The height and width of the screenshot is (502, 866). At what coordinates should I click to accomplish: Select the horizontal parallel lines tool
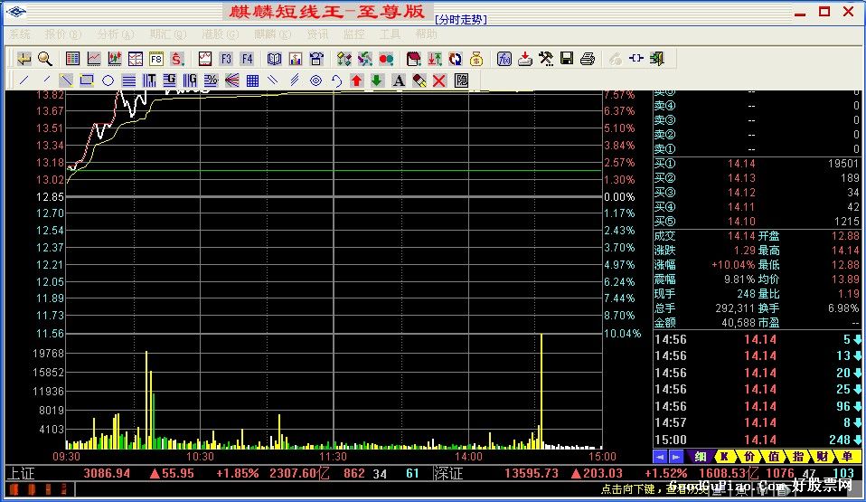(128, 81)
